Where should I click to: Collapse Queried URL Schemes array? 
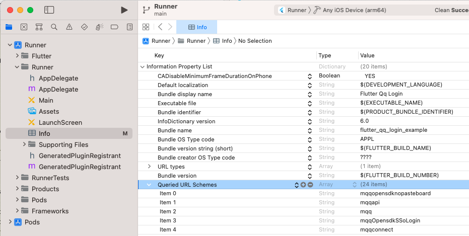(149, 185)
